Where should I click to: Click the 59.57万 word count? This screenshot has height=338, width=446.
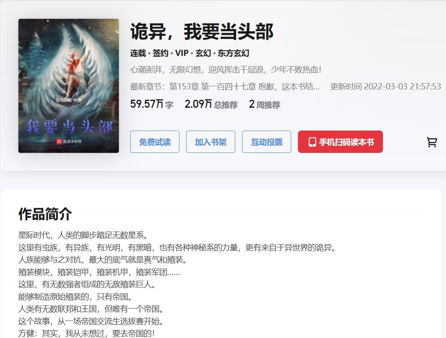pyautogui.click(x=152, y=104)
